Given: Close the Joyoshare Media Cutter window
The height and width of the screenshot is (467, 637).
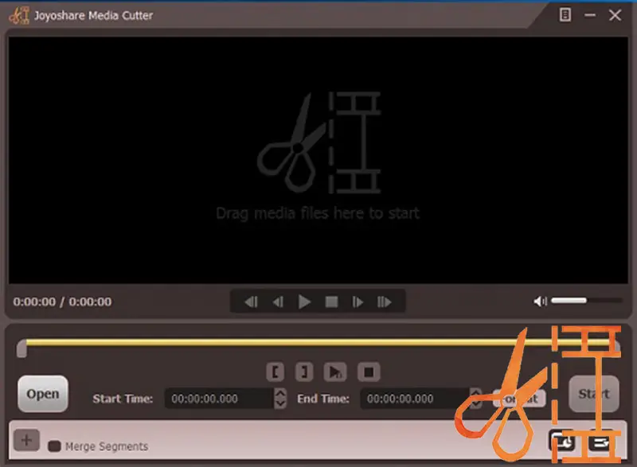Looking at the screenshot, I should pyautogui.click(x=615, y=15).
